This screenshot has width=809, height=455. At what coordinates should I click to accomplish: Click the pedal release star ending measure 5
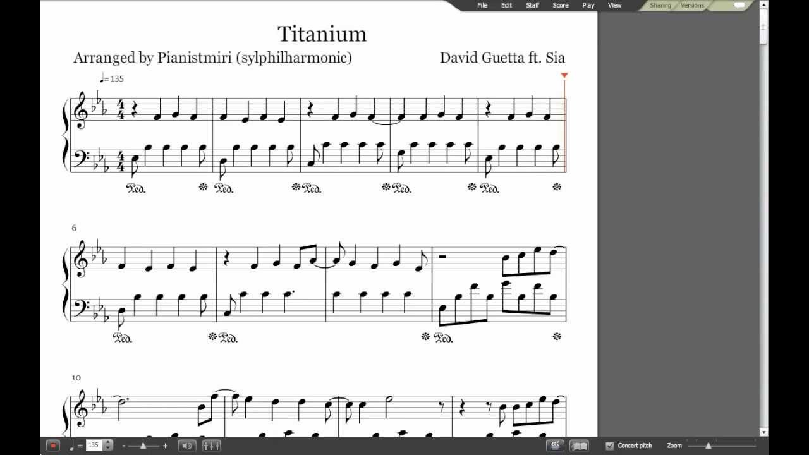click(557, 186)
